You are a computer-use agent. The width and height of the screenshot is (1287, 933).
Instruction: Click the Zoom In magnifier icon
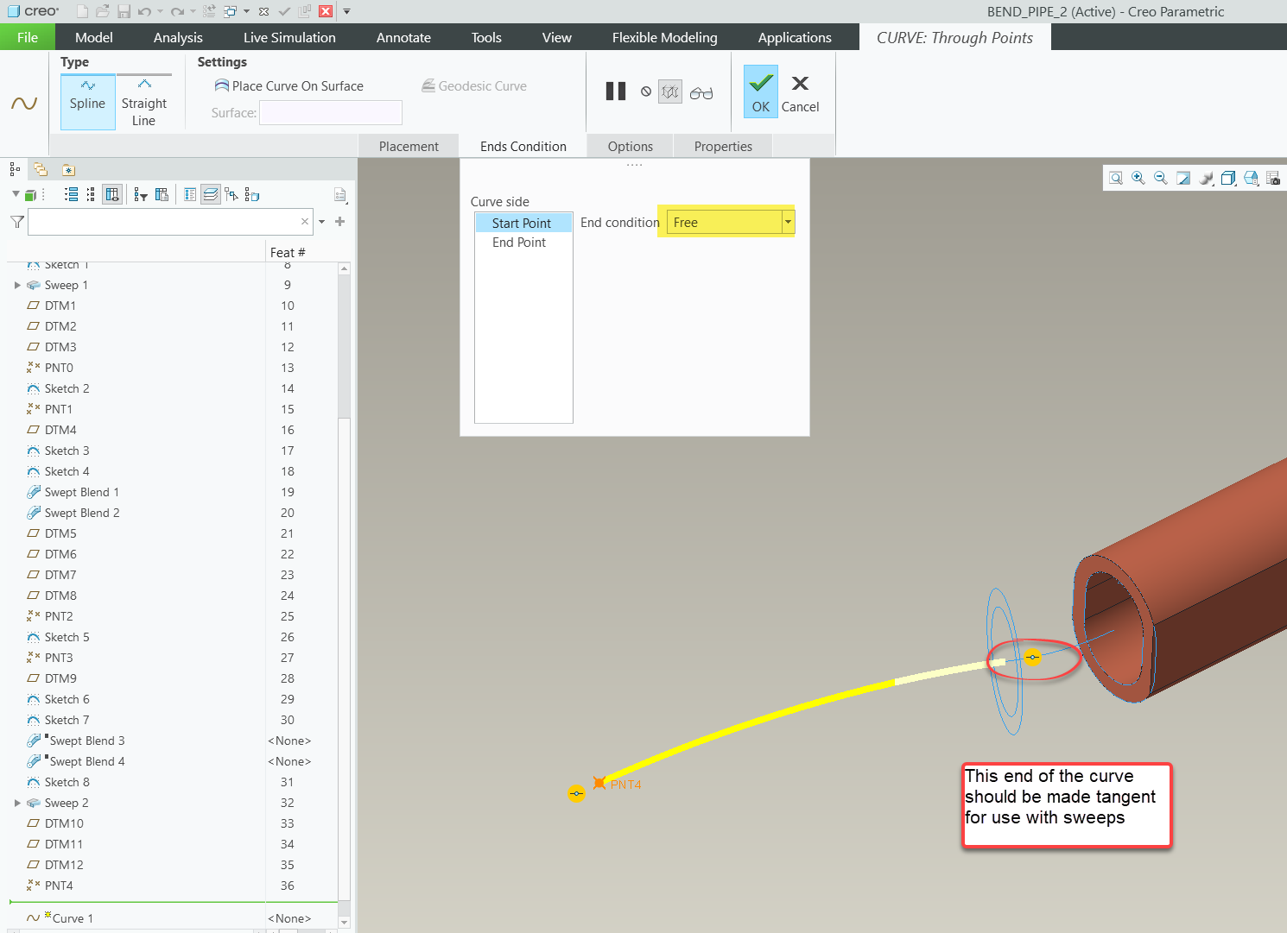1138,178
